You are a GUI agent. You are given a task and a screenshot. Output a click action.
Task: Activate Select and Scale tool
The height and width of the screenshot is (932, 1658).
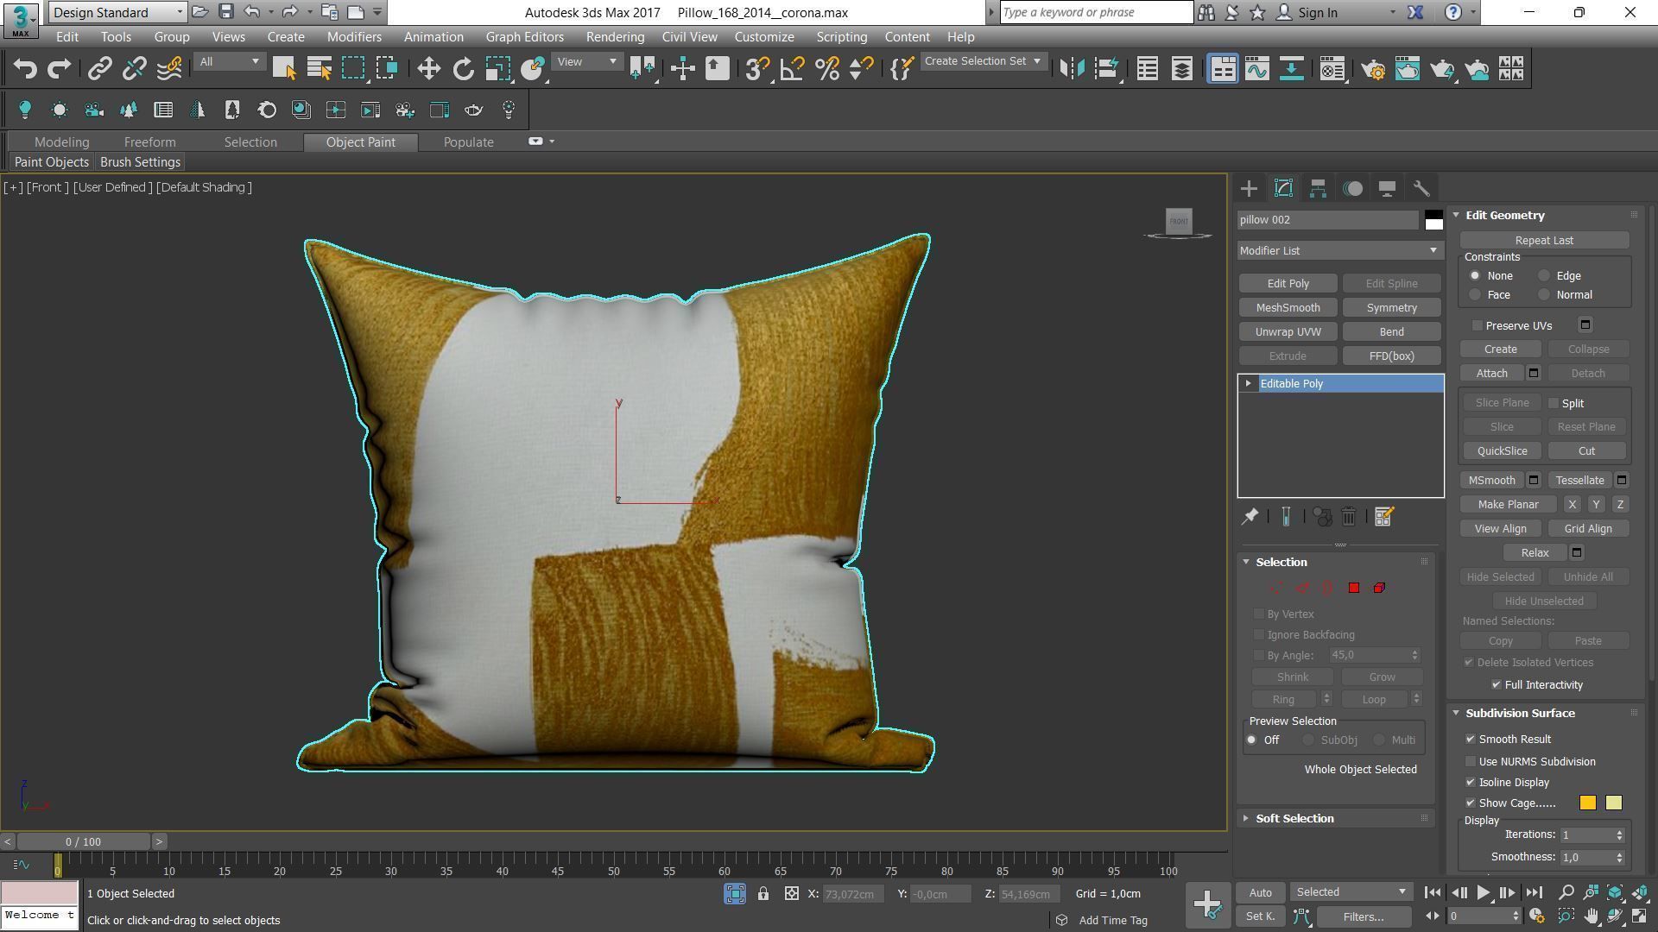tap(497, 69)
